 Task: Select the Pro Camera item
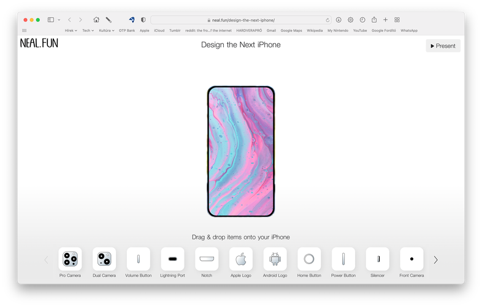pyautogui.click(x=70, y=259)
